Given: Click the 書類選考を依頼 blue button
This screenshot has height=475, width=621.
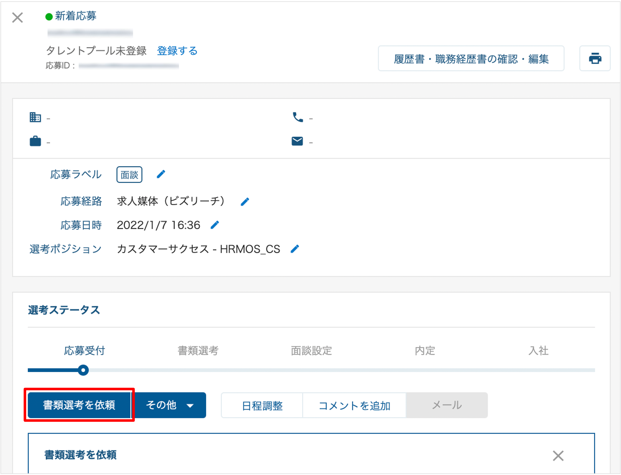Looking at the screenshot, I should (79, 405).
